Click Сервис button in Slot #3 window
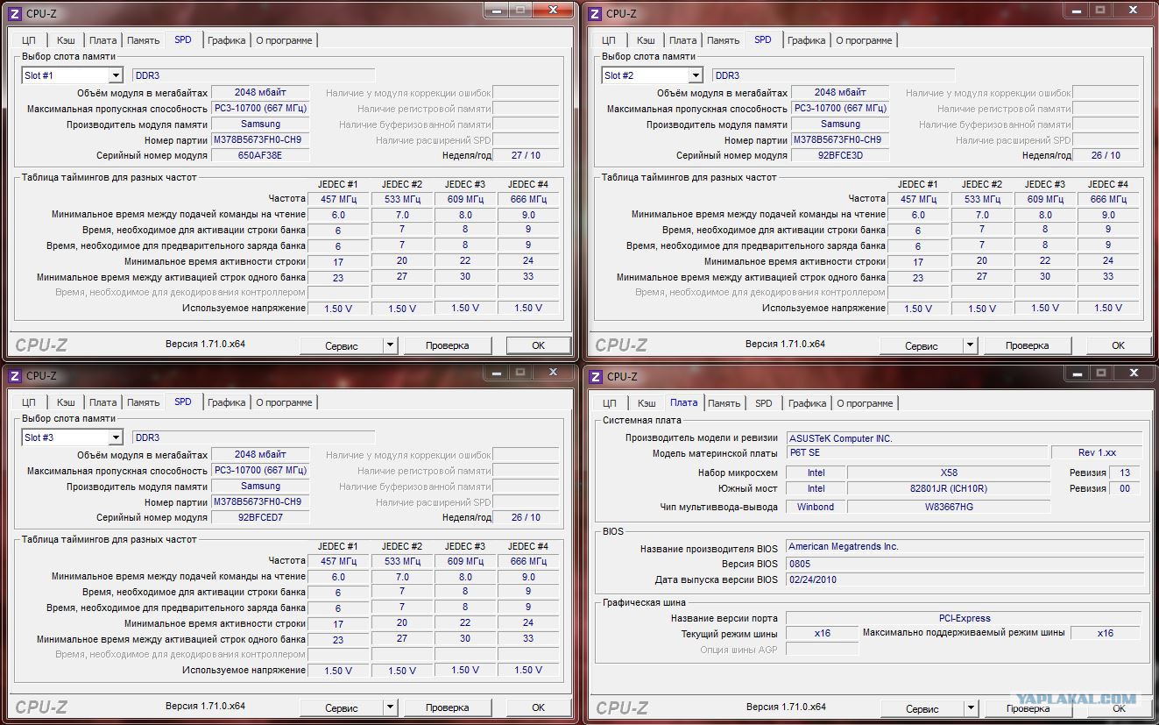Screen dimensions: 1159x725 [x=342, y=707]
